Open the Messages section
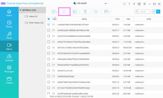The width and height of the screenshot is (163, 98). [x=9, y=69]
